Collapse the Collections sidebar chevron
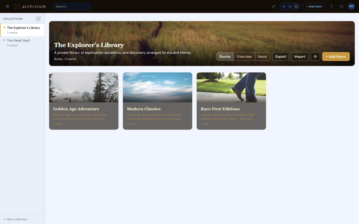The height and width of the screenshot is (224, 359). 38,19
